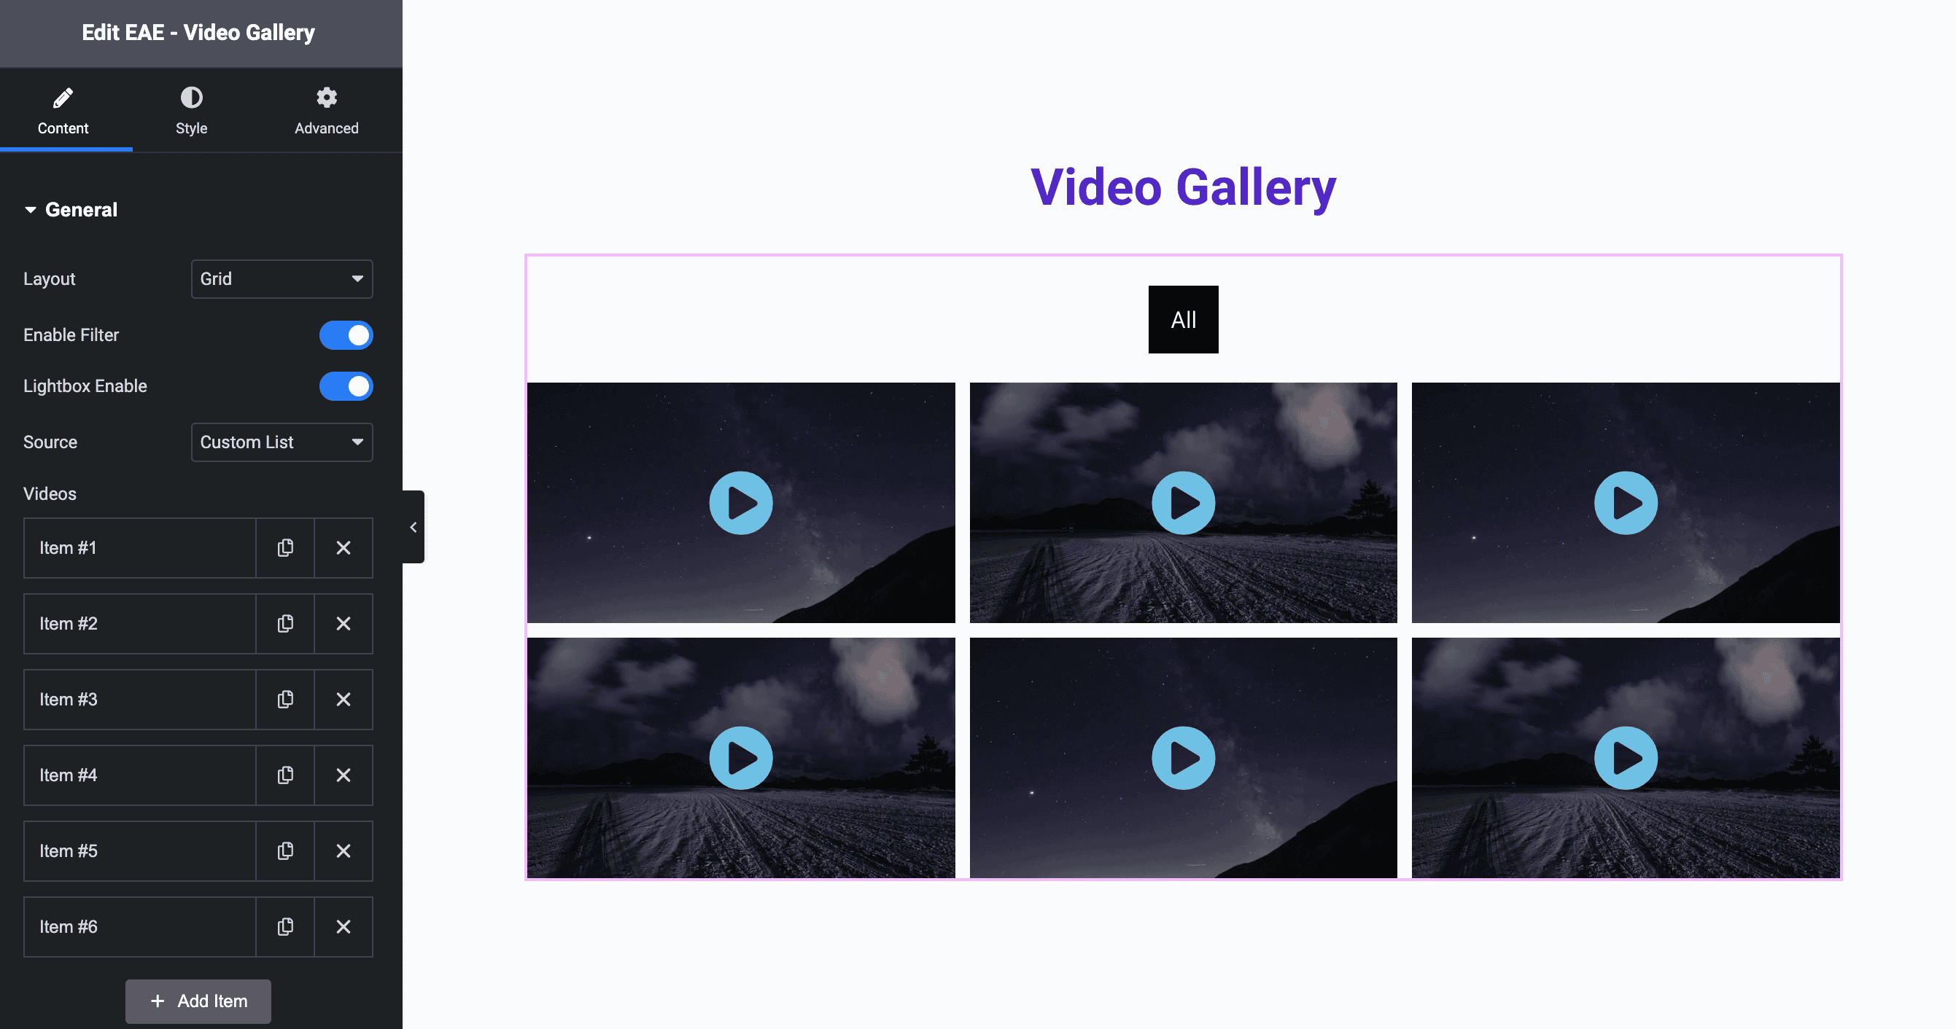The height and width of the screenshot is (1029, 1956).
Task: Select the All filter button
Action: click(x=1182, y=319)
